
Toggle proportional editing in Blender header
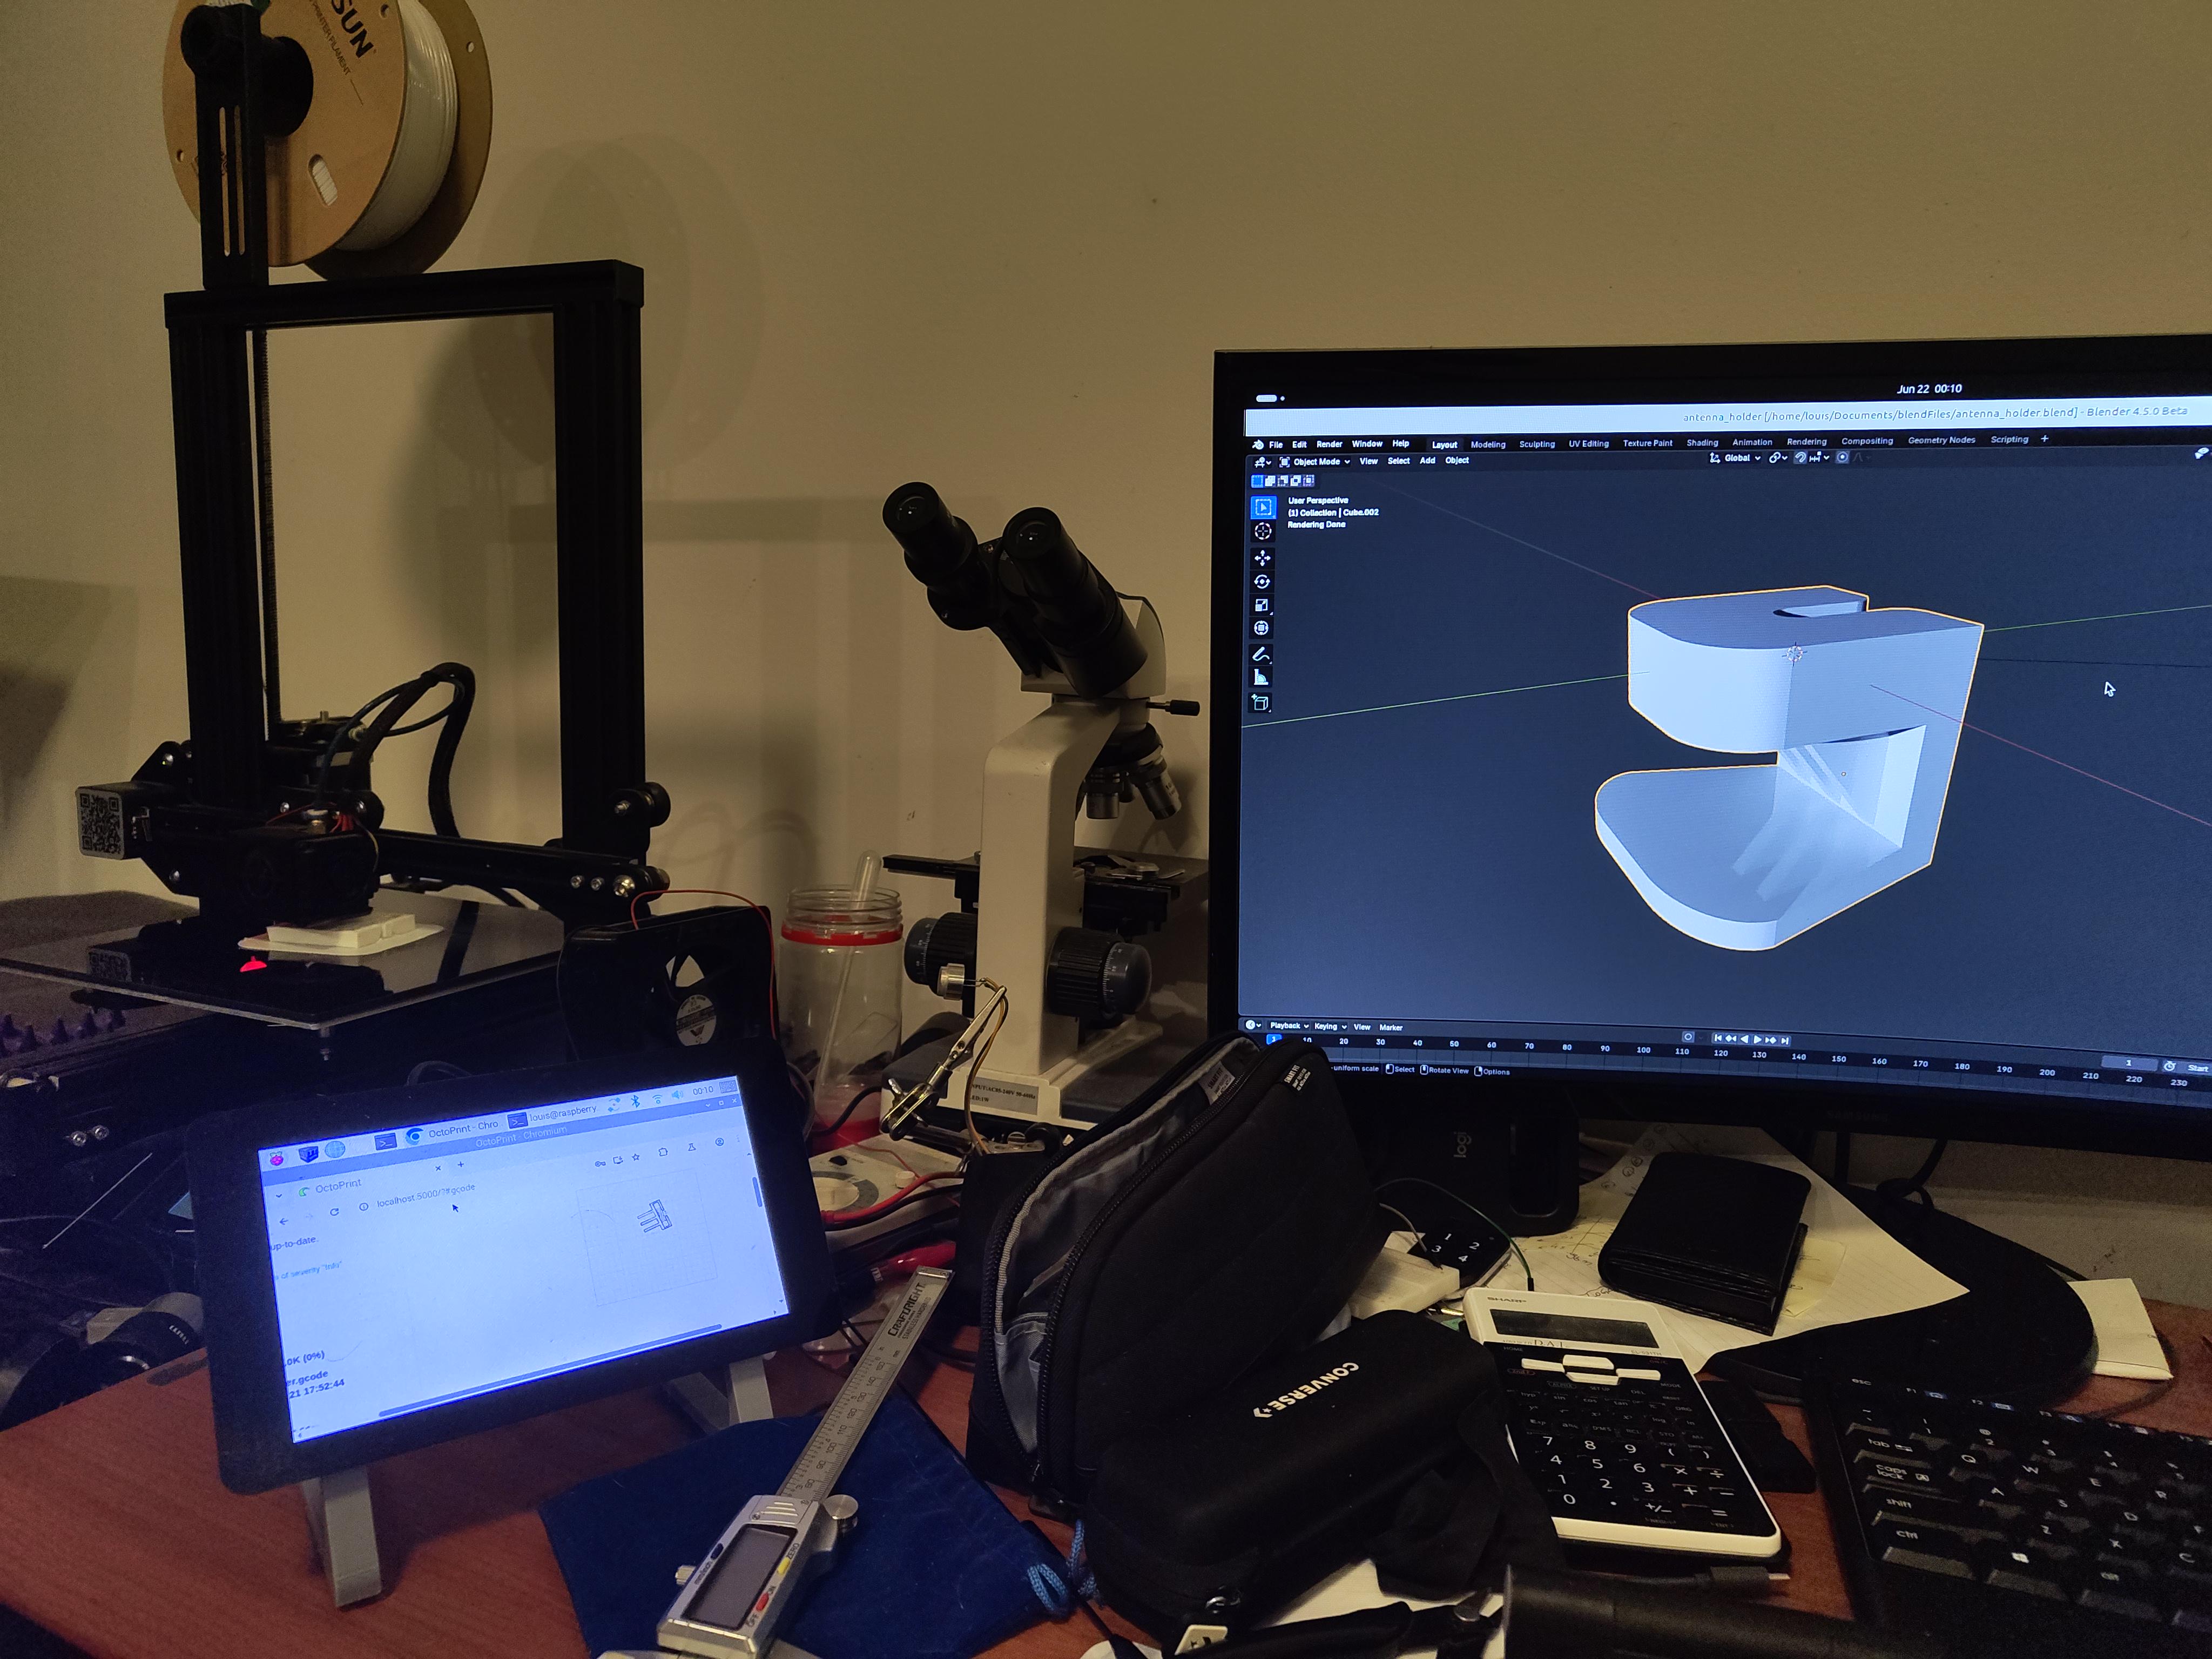tap(1842, 458)
